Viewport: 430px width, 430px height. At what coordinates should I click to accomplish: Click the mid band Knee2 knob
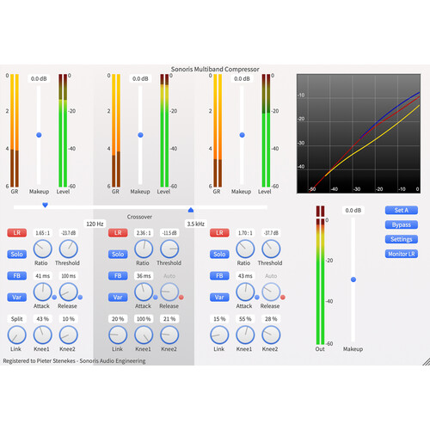169,335
